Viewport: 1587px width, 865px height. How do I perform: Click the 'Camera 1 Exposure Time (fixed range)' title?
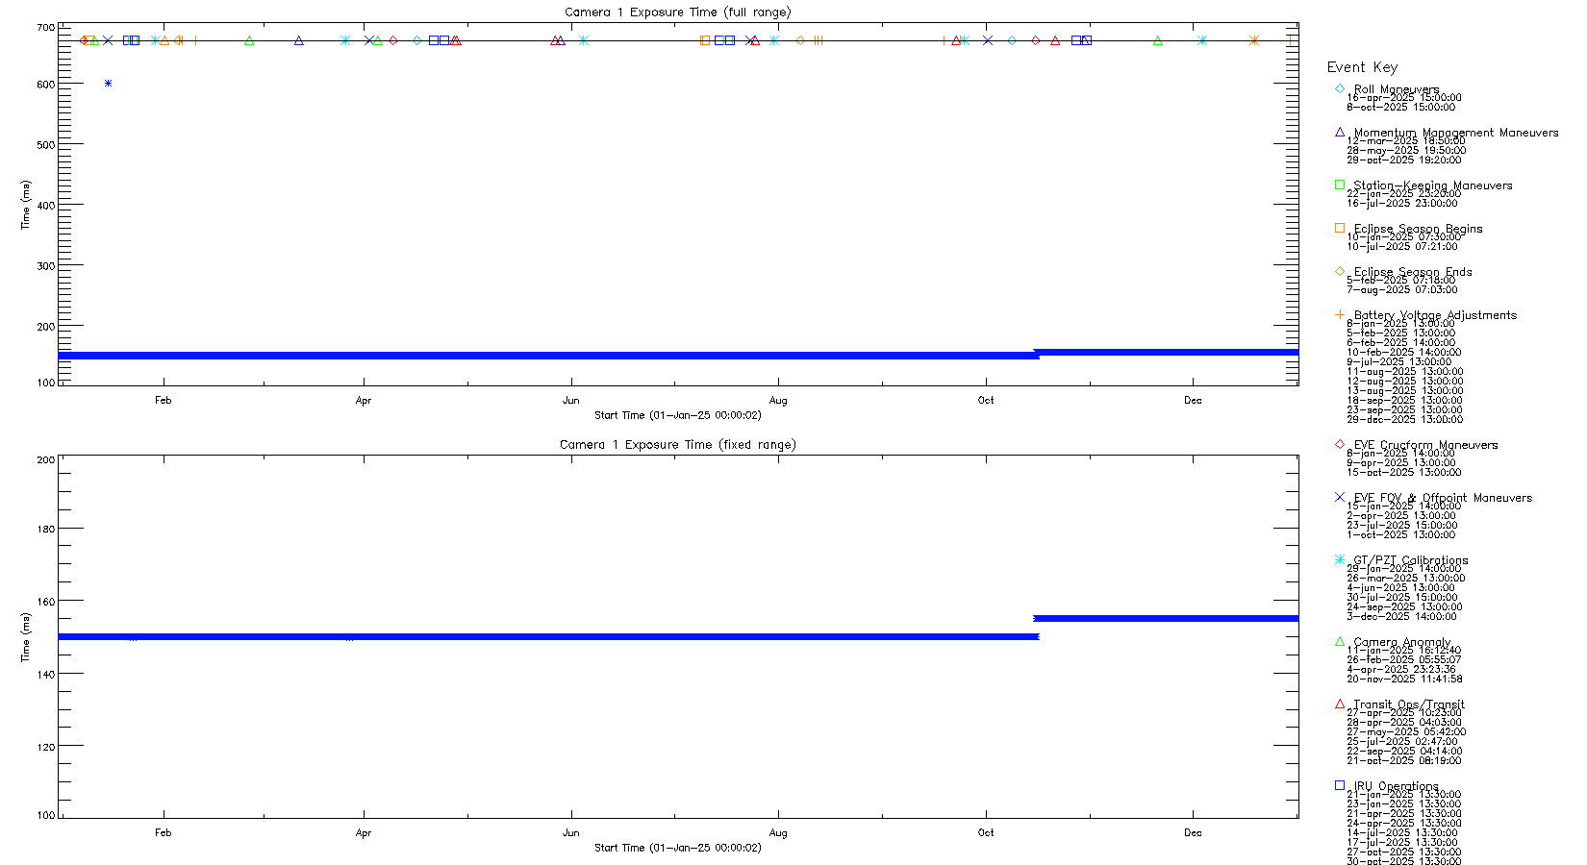pos(677,445)
